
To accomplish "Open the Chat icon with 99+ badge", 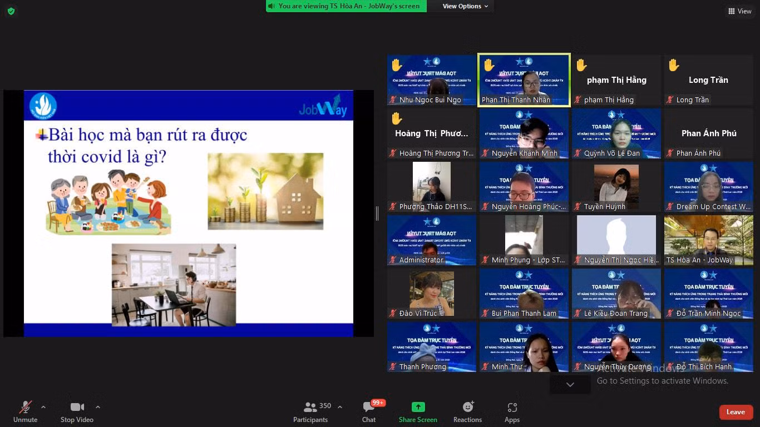I will coord(368,407).
